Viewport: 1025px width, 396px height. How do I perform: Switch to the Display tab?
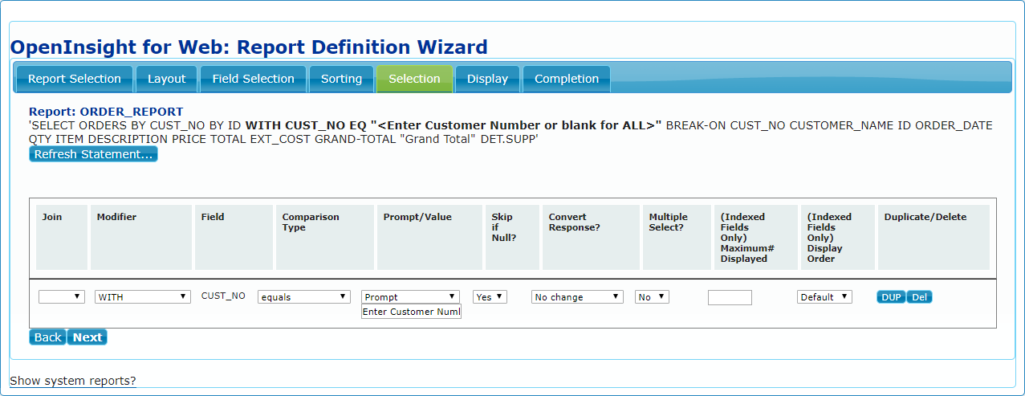point(487,79)
